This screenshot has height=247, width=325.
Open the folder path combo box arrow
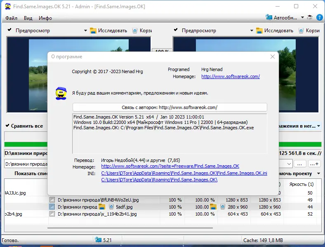coord(289,164)
